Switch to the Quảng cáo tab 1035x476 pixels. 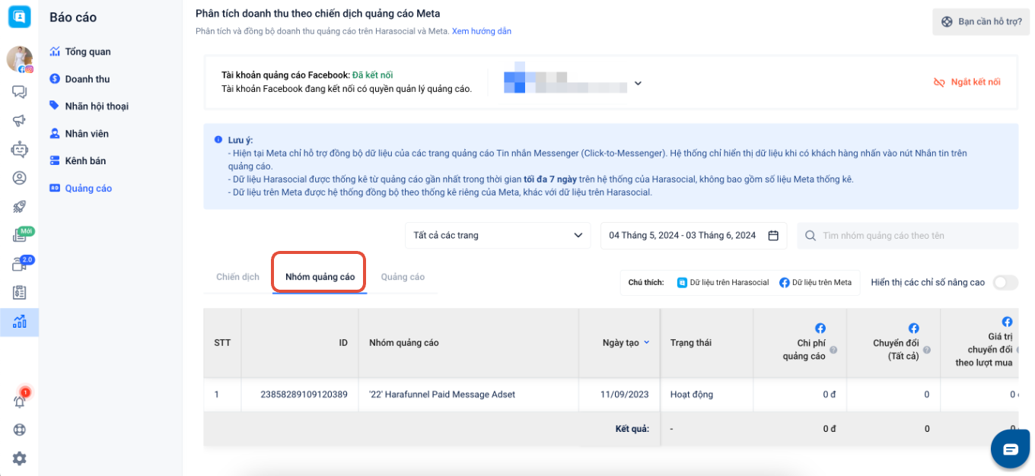[403, 276]
